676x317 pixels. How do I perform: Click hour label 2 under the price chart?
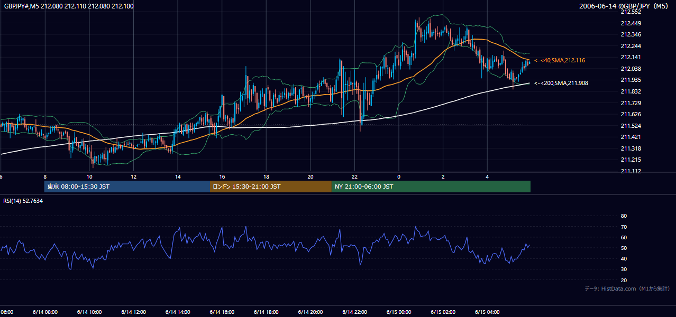coord(443,176)
